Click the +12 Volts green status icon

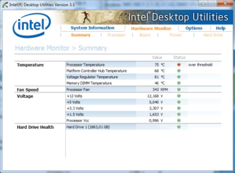click(x=179, y=96)
